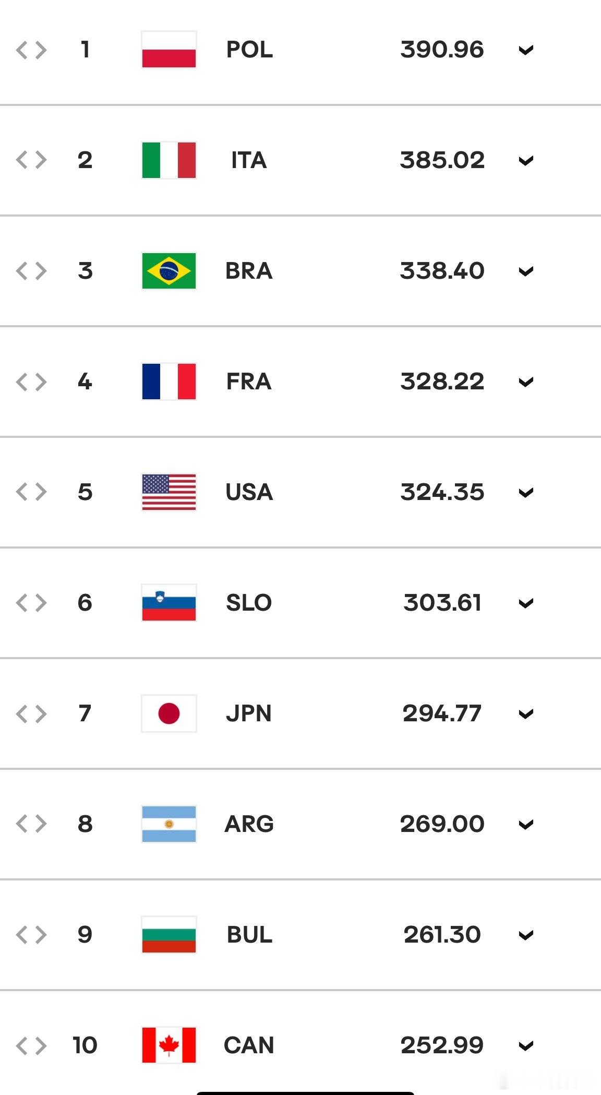Select the USA flag icon
Screen dimensions: 601x1095
pos(169,492)
